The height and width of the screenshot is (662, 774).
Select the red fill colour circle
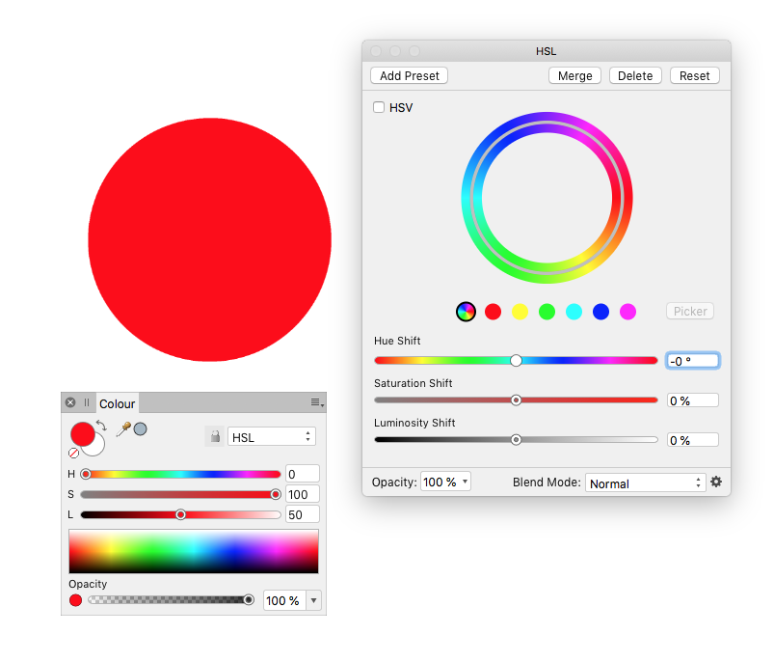click(x=83, y=433)
